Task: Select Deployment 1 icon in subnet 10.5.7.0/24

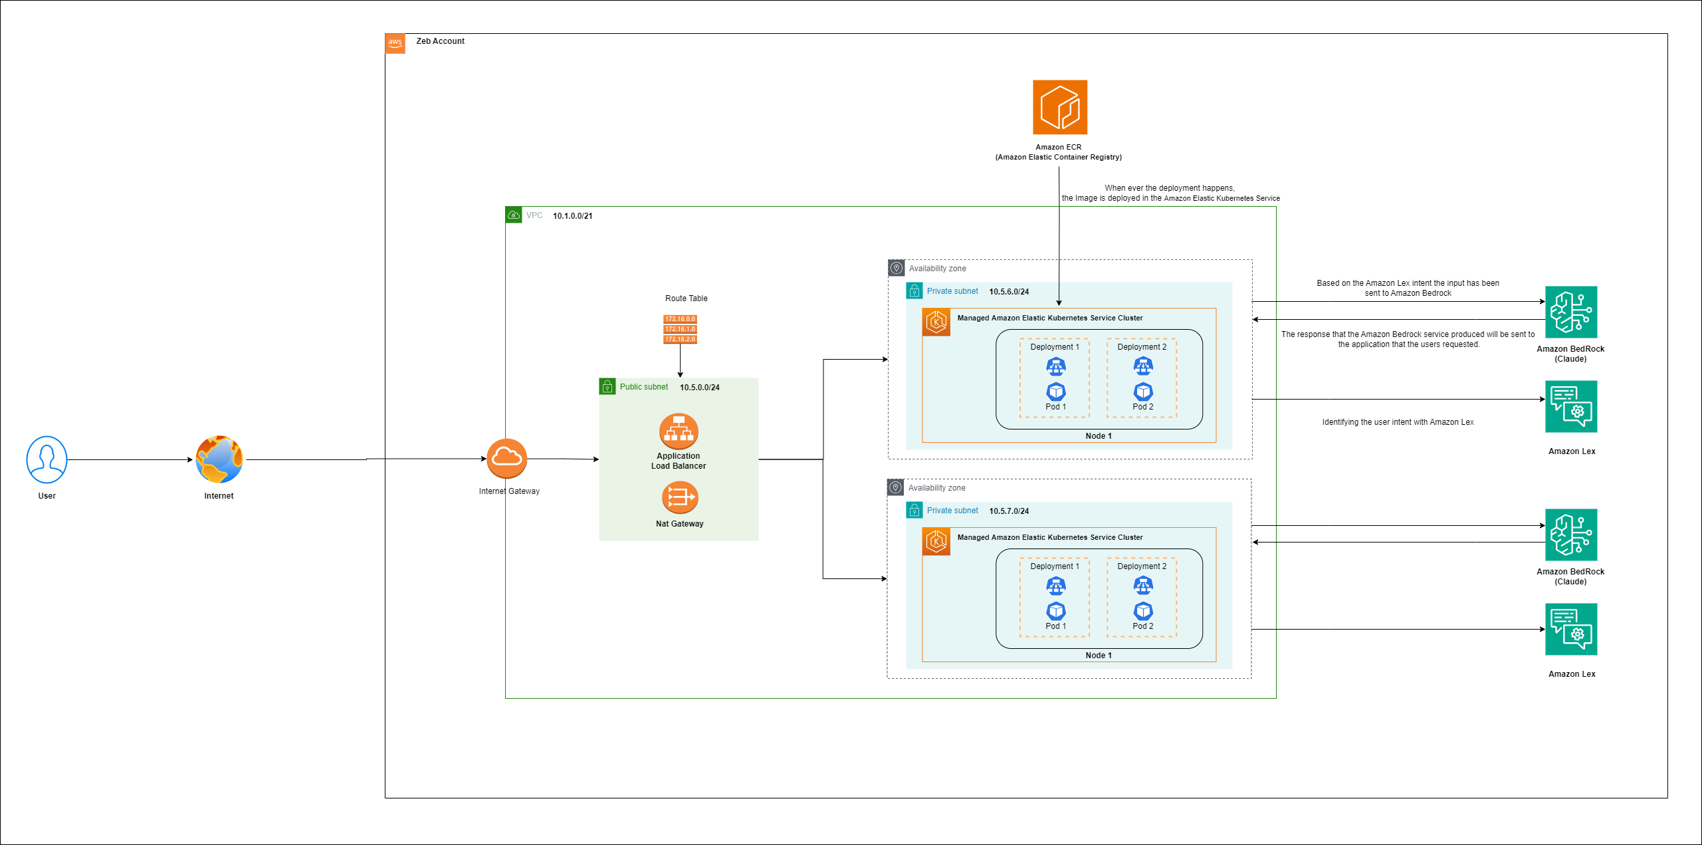Action: point(1056,586)
